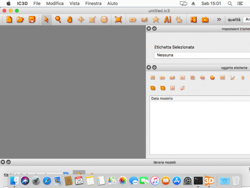Open System Preferences from the Dock
Image resolution: width=250 pixels, height=188 pixels.
coord(187,181)
